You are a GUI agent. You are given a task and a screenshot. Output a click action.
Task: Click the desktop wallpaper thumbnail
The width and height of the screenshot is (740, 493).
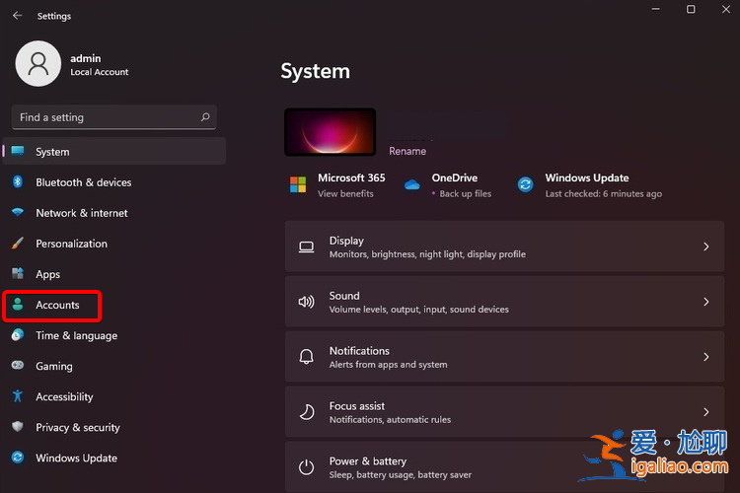pyautogui.click(x=330, y=131)
